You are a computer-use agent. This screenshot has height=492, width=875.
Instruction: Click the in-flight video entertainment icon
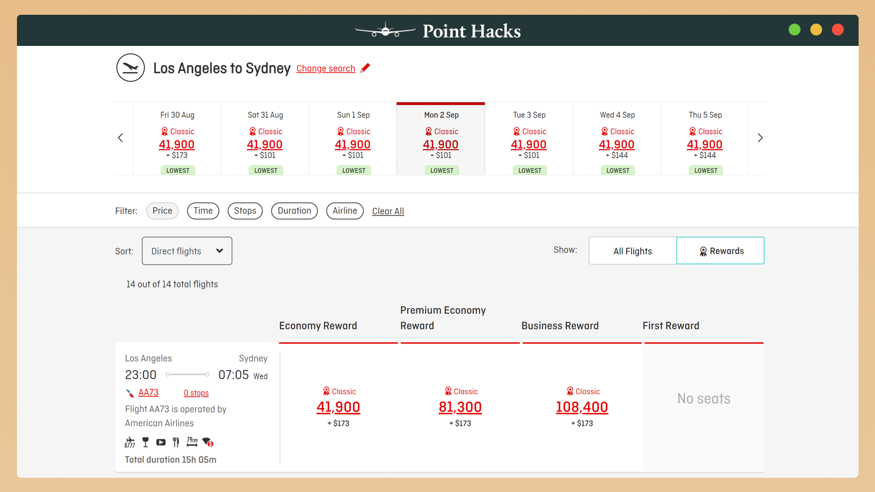click(161, 442)
